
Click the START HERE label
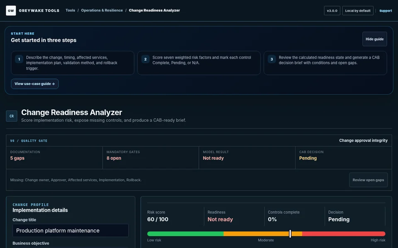tap(22, 33)
